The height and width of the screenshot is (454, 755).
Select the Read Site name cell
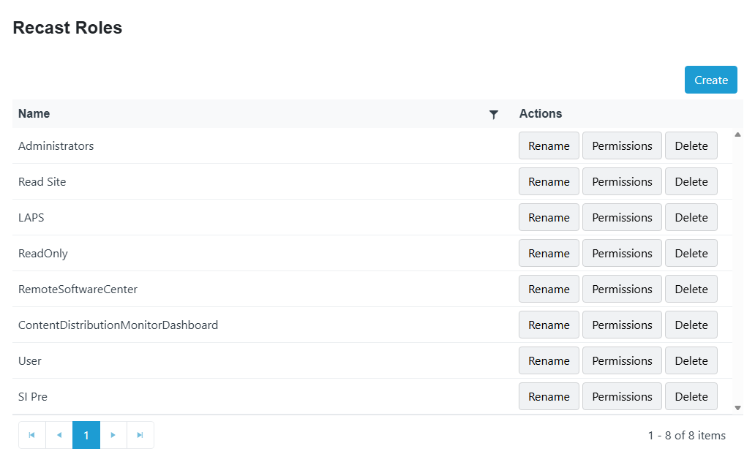(263, 182)
